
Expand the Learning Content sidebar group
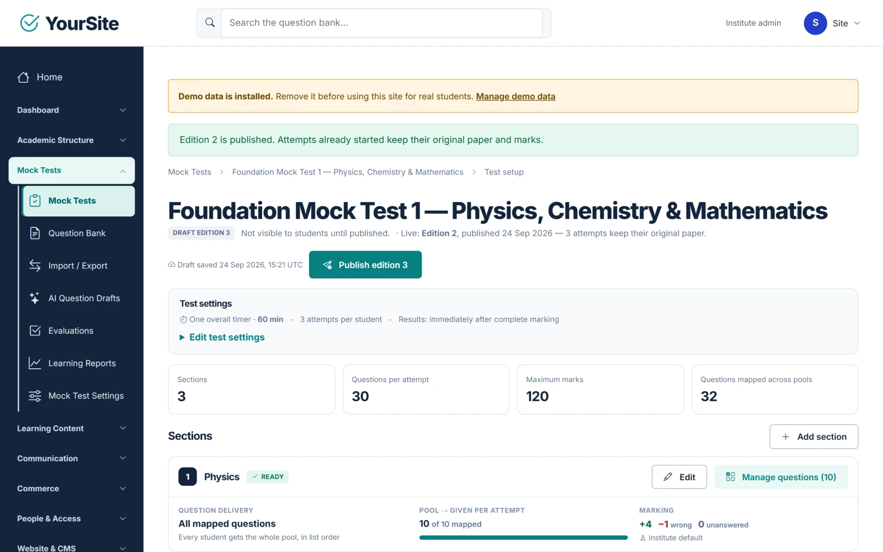click(x=72, y=428)
